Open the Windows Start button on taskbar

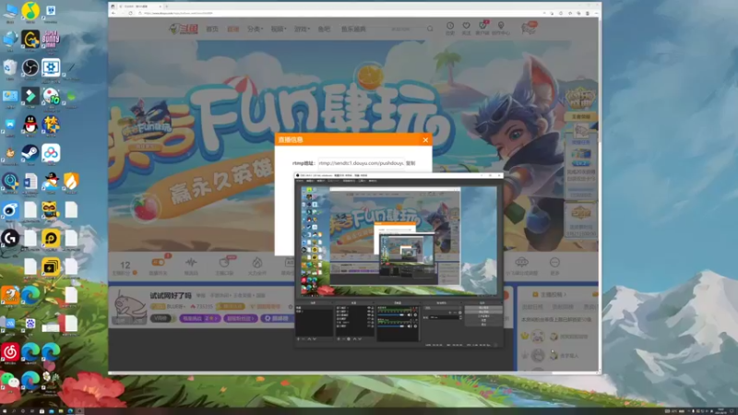pyautogui.click(x=5, y=410)
